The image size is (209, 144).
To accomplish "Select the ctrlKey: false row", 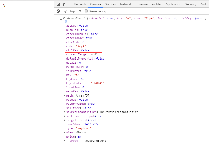I will [x=78, y=50].
